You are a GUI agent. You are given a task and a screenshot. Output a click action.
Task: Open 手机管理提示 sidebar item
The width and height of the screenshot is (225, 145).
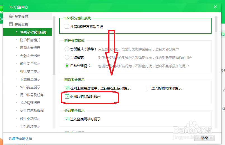tap(30, 126)
